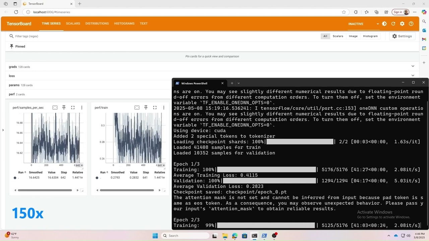Open a new browser tab with plus button
Image resolution: width=429 pixels, height=241 pixels.
tap(79, 4)
